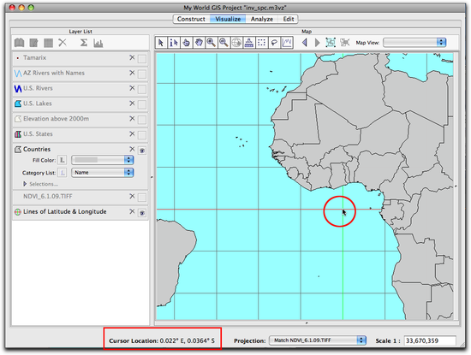Click the zoom out magnifier tool
This screenshot has width=471, height=355.
tap(224, 43)
